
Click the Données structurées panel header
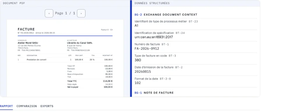pyautogui.click(x=152, y=3)
